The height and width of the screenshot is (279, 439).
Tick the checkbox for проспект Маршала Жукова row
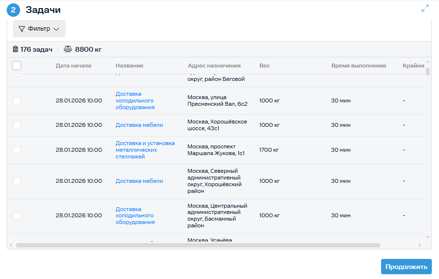(17, 150)
